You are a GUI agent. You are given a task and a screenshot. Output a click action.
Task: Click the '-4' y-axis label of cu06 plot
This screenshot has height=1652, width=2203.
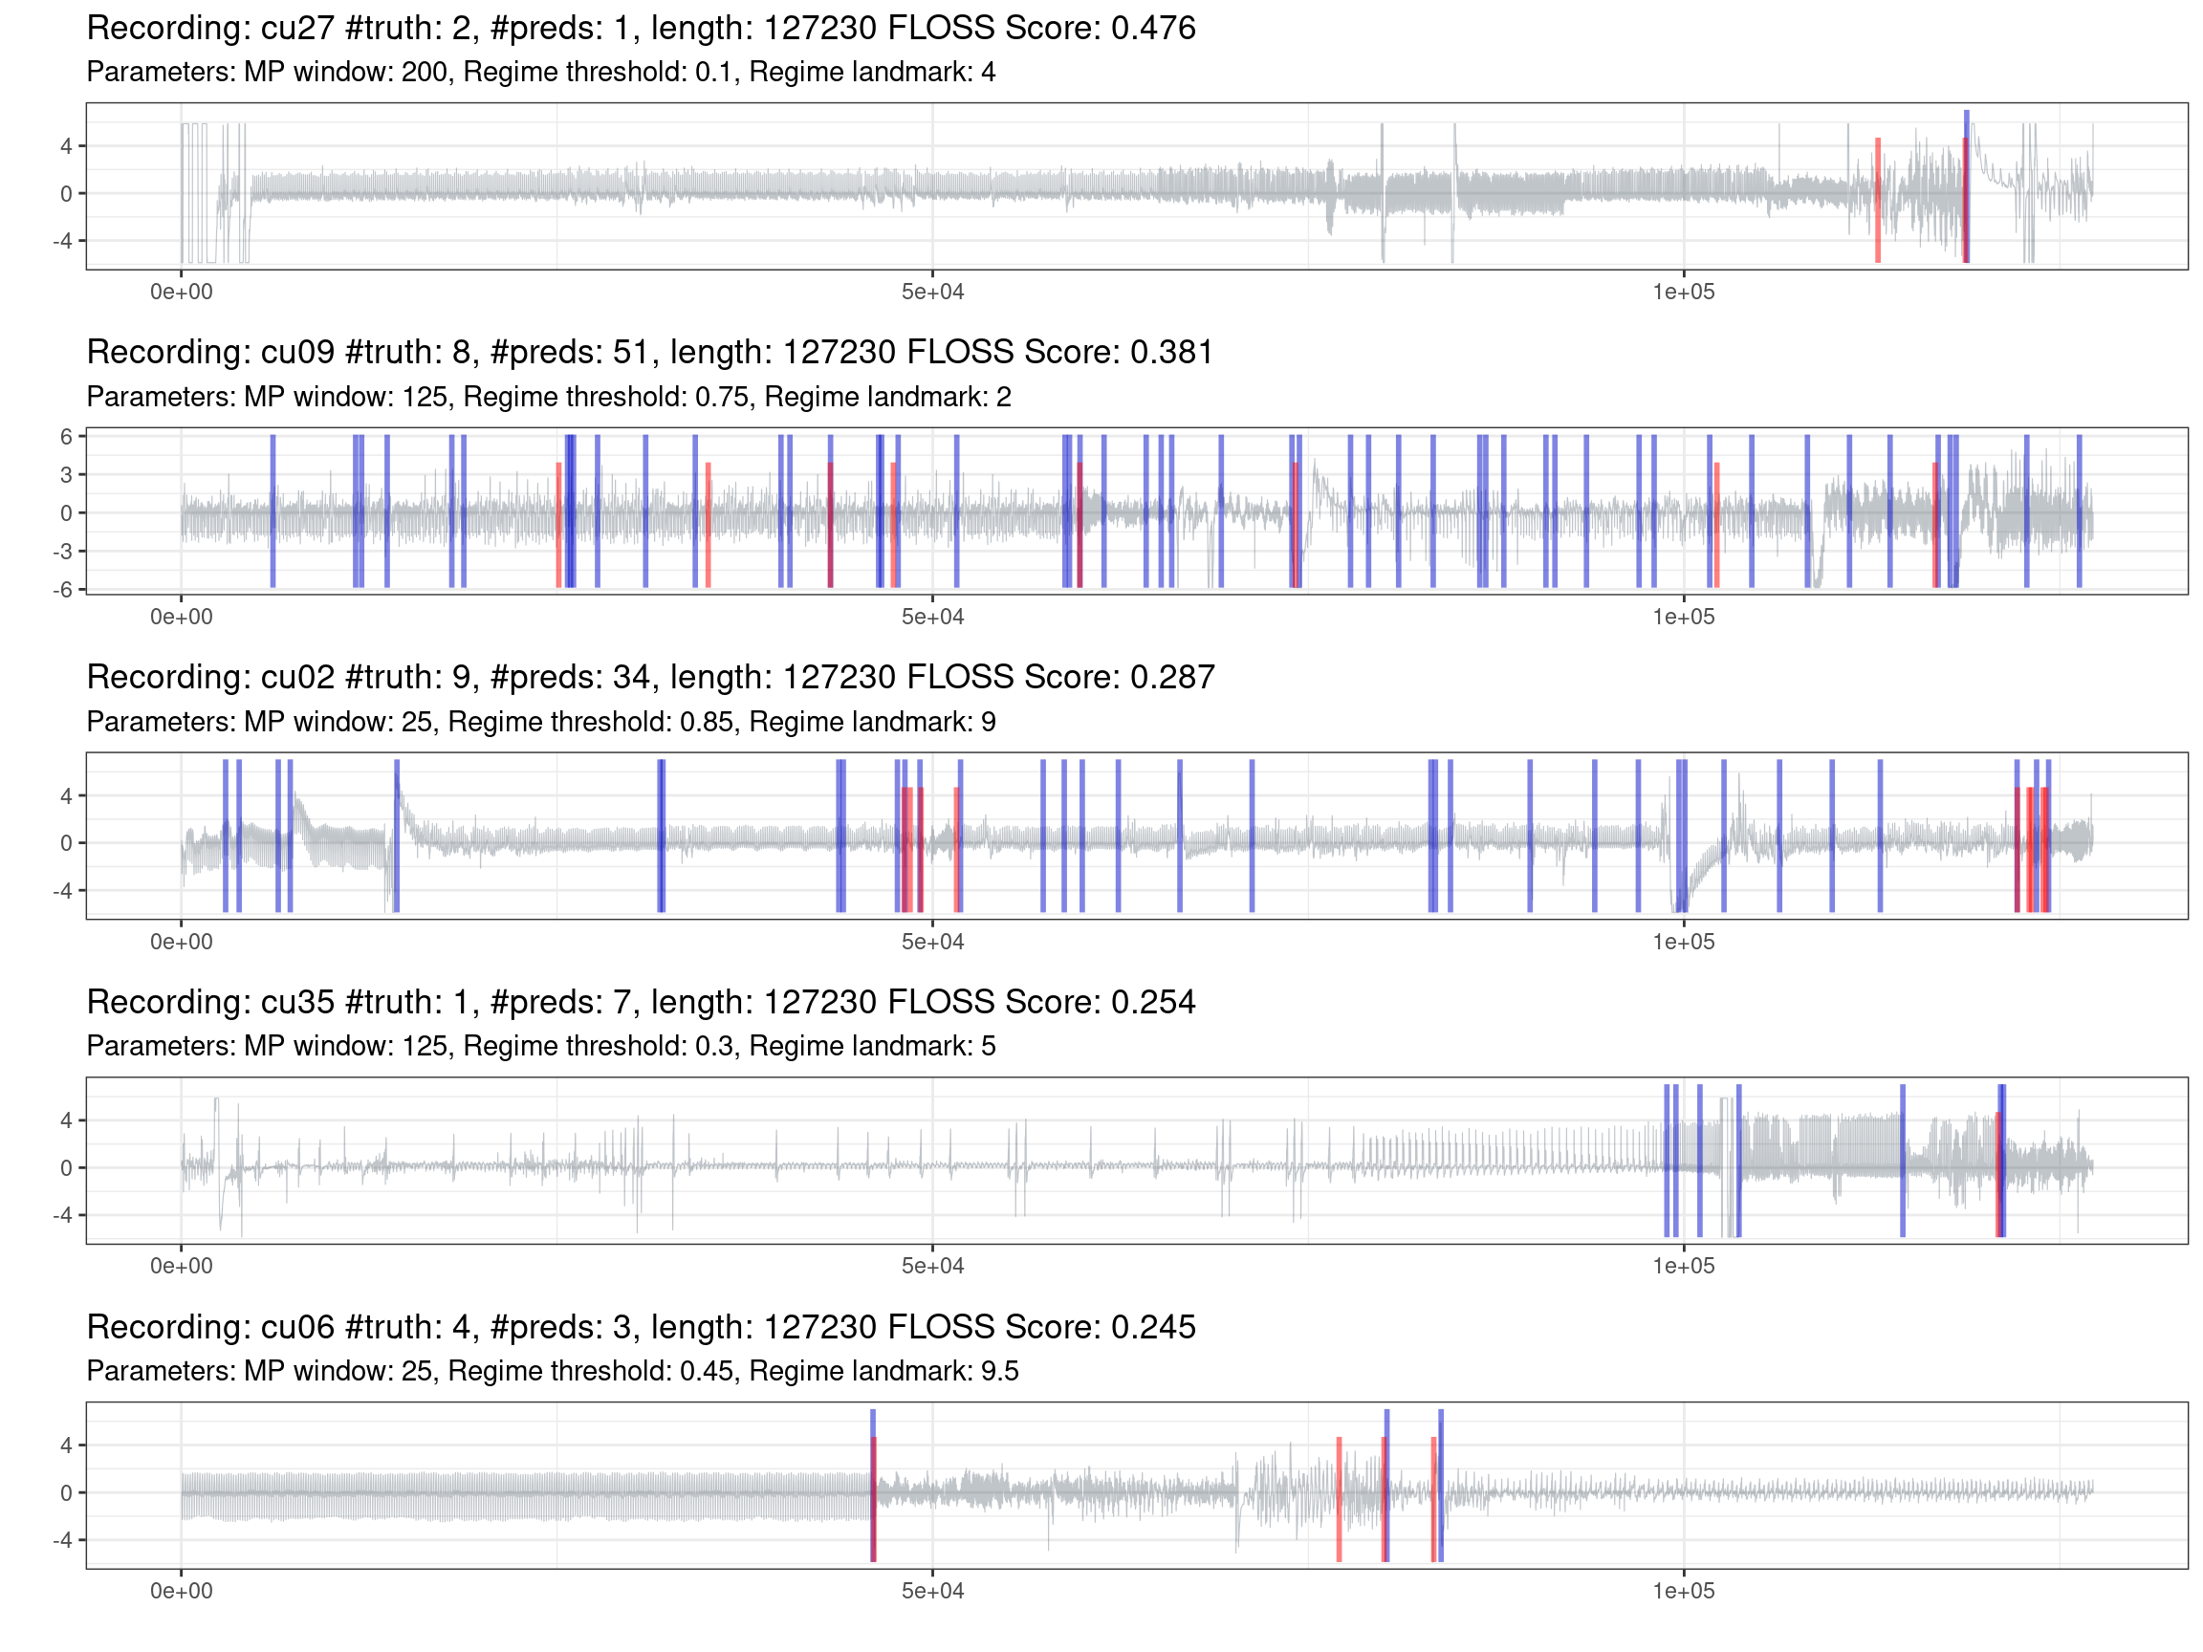tap(63, 1540)
